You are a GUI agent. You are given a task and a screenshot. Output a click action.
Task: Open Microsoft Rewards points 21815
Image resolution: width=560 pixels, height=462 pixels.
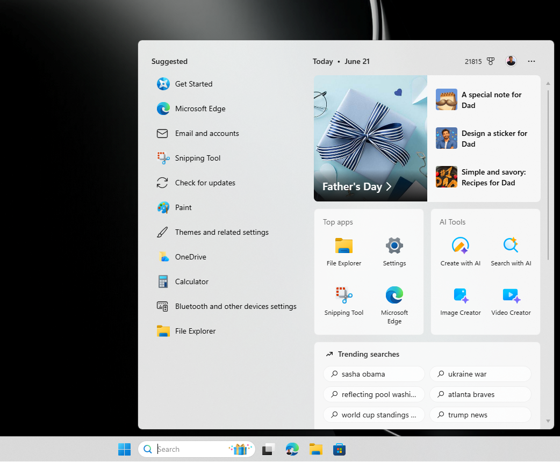point(479,61)
